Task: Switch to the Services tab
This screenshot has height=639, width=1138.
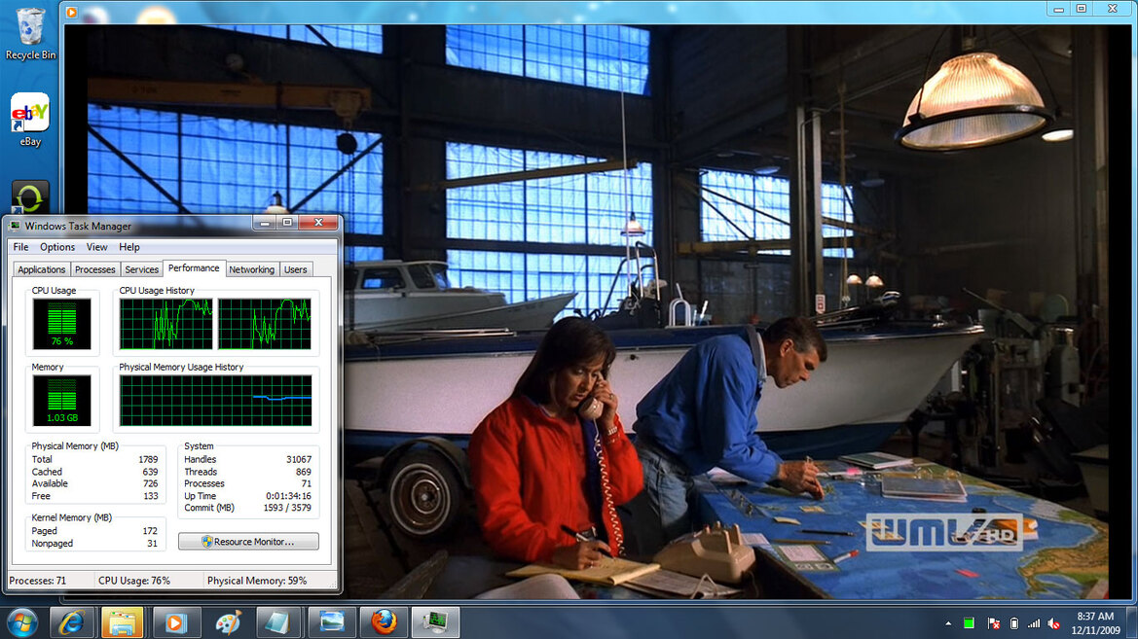Action: tap(141, 269)
